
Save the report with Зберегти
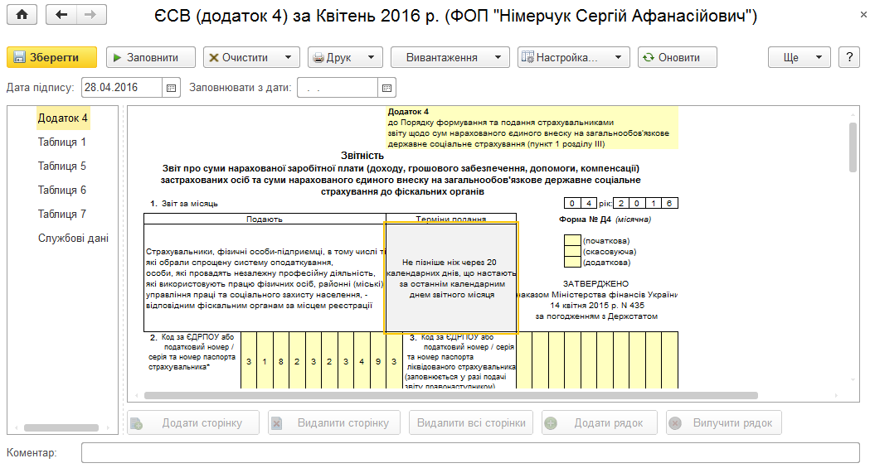click(x=51, y=57)
